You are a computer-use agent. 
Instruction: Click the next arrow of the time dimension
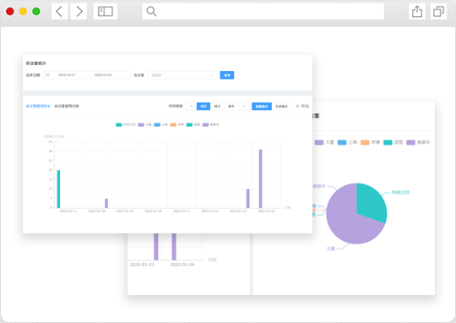(244, 107)
